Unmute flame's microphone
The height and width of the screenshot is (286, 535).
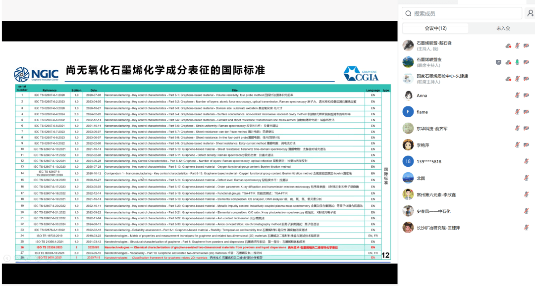(x=517, y=111)
